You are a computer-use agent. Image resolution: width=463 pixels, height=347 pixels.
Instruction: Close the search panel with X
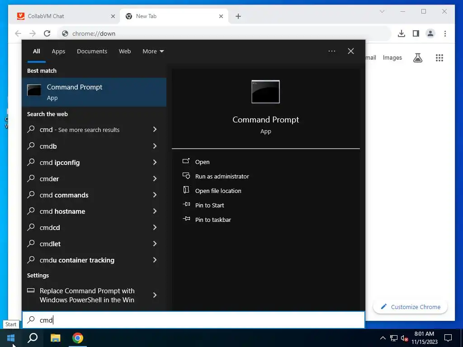[350, 51]
